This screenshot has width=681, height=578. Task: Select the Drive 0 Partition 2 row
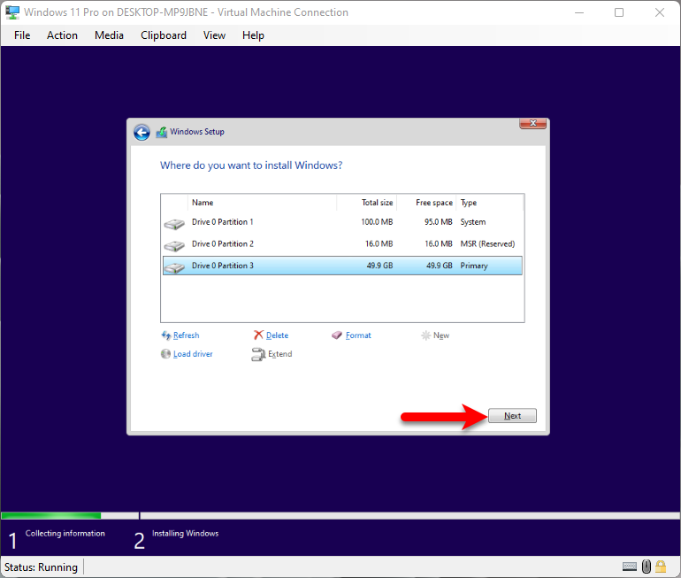pyautogui.click(x=342, y=243)
